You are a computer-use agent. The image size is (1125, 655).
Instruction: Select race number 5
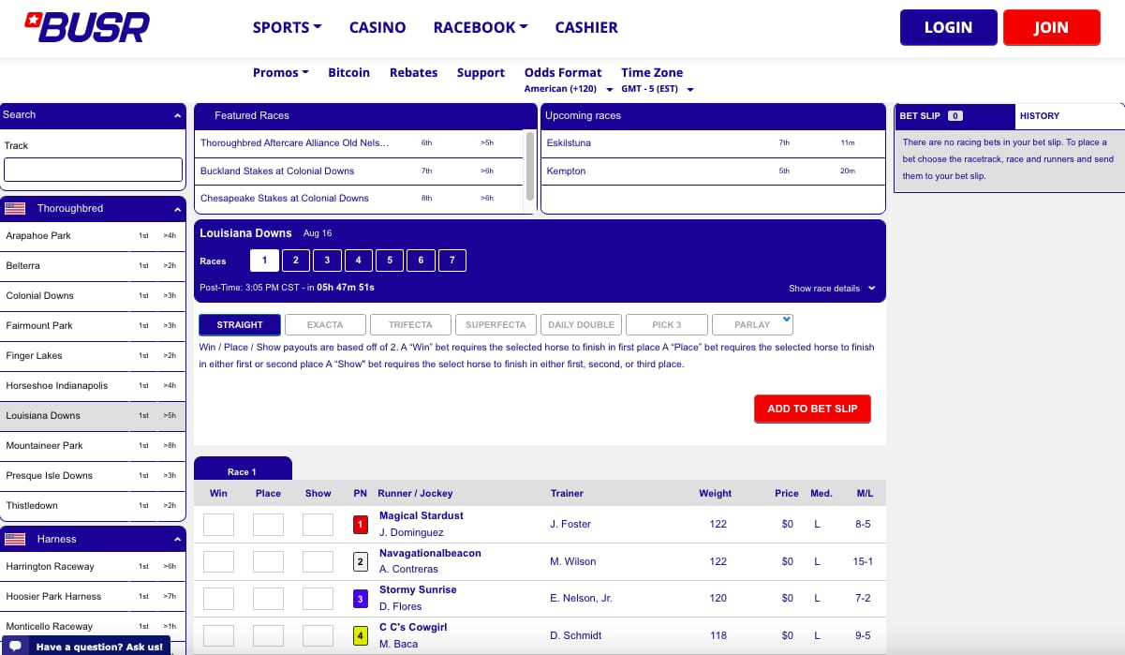390,261
